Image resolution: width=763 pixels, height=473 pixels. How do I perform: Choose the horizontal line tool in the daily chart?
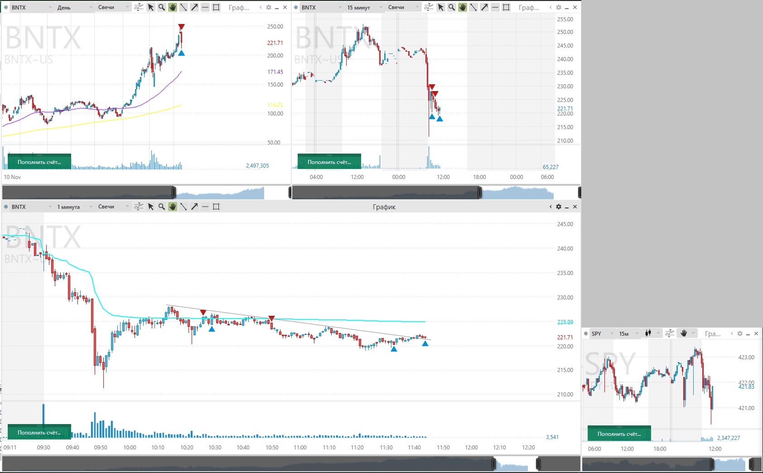205,7
